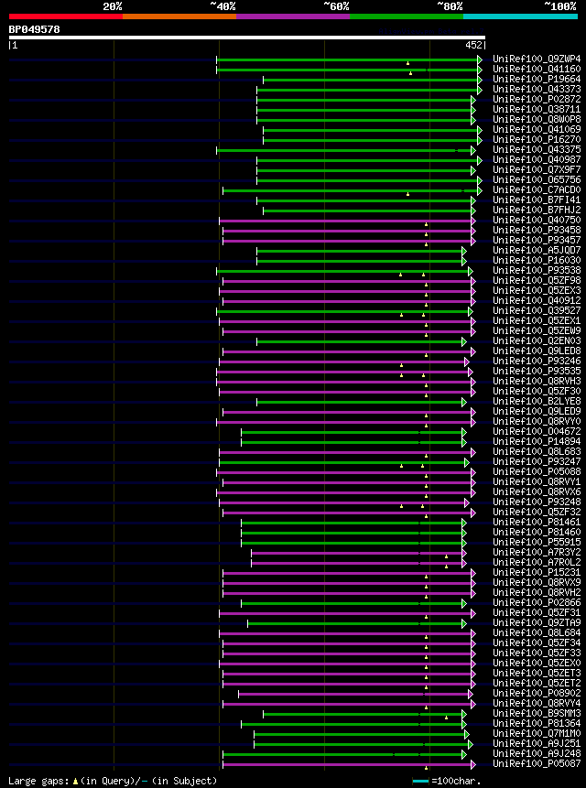586x788 pixels.
Task: Click UniRef100_Q38711 label
Action: point(537,109)
